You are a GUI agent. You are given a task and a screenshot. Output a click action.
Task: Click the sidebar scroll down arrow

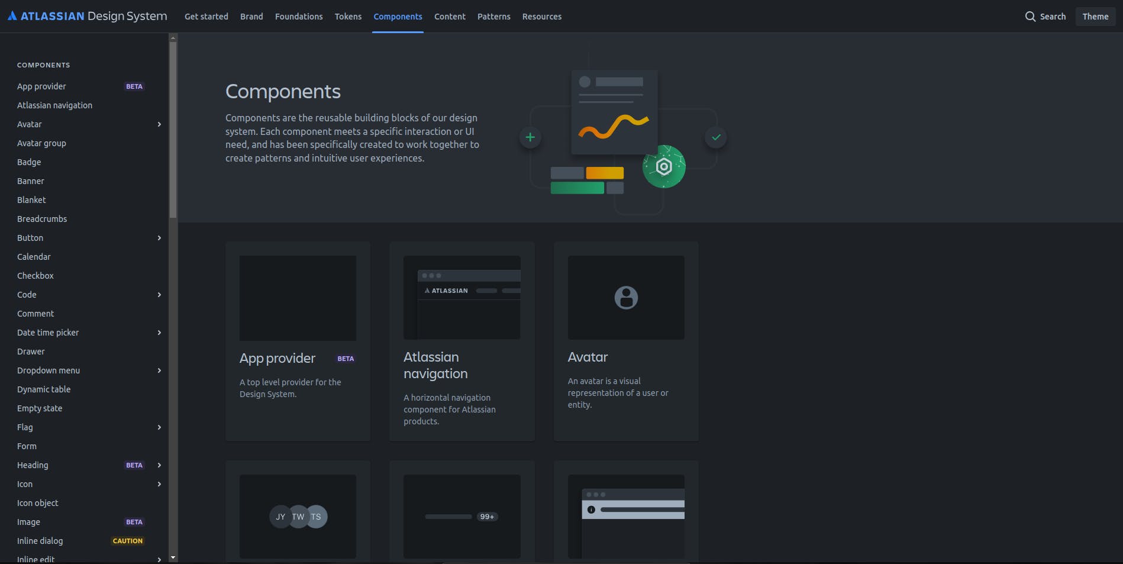(x=173, y=557)
